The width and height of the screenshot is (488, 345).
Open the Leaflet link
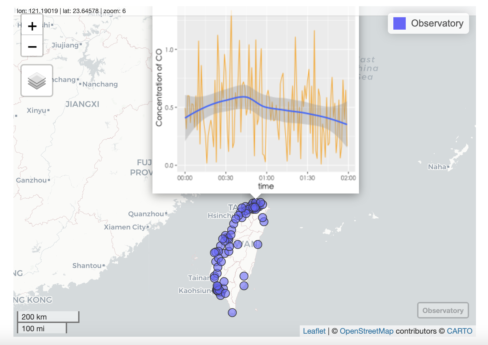point(314,331)
